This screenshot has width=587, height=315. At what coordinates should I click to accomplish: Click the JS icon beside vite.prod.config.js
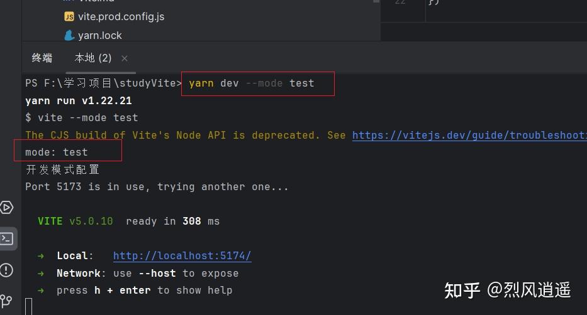pos(69,16)
